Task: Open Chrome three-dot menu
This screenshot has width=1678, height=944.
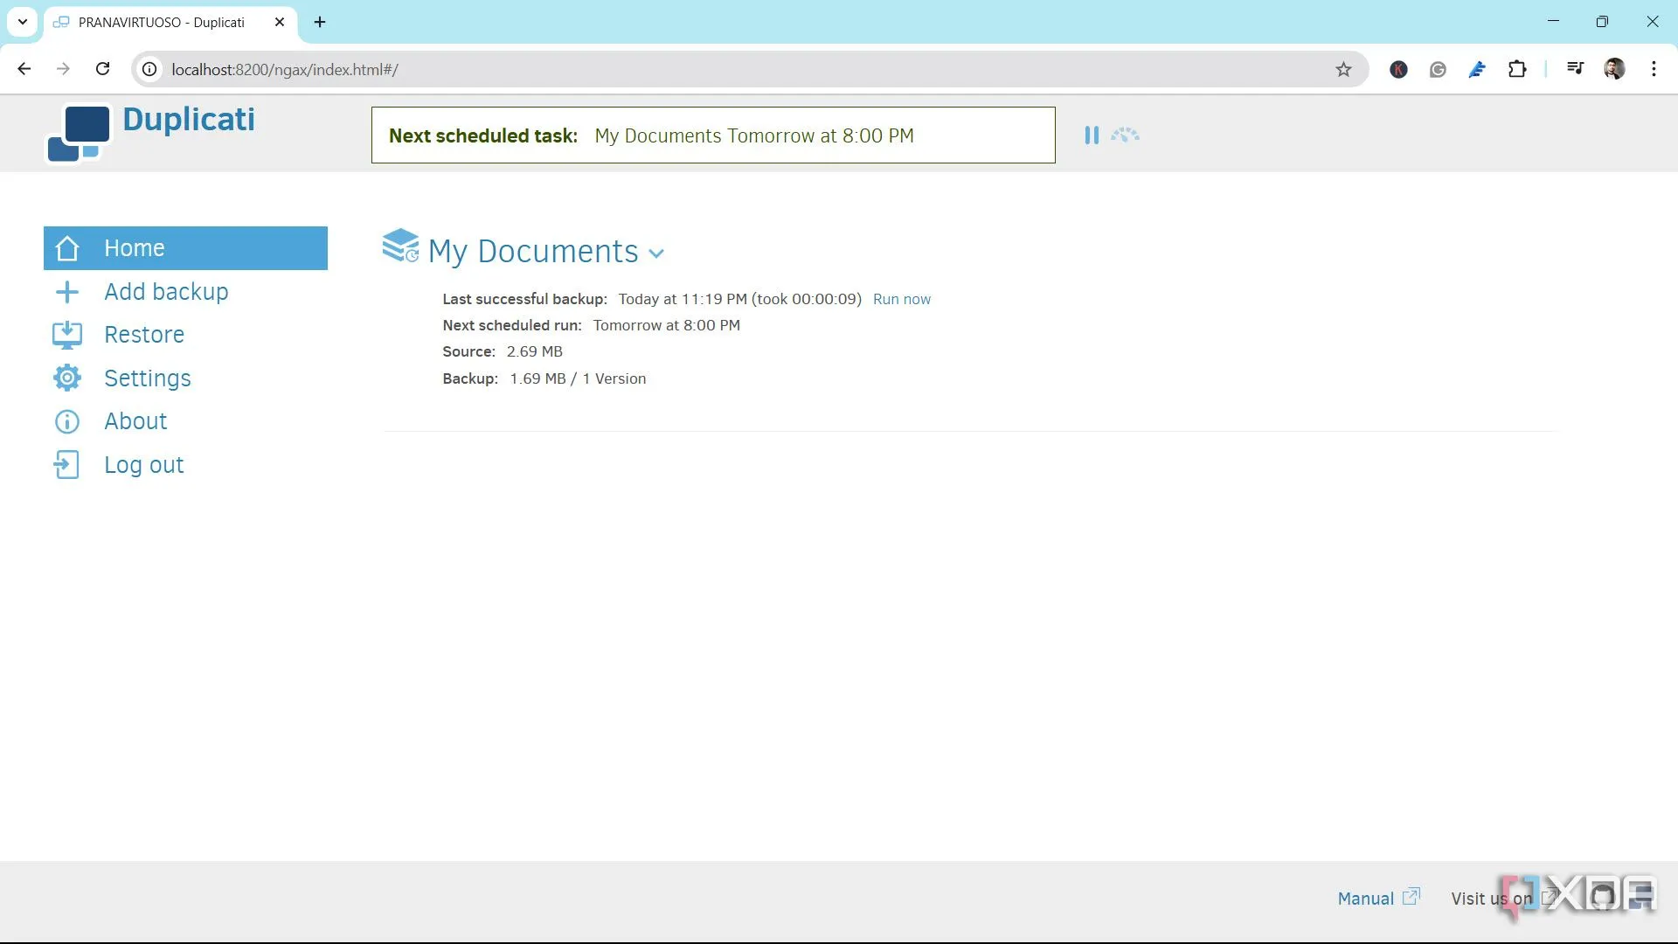Action: (x=1654, y=70)
